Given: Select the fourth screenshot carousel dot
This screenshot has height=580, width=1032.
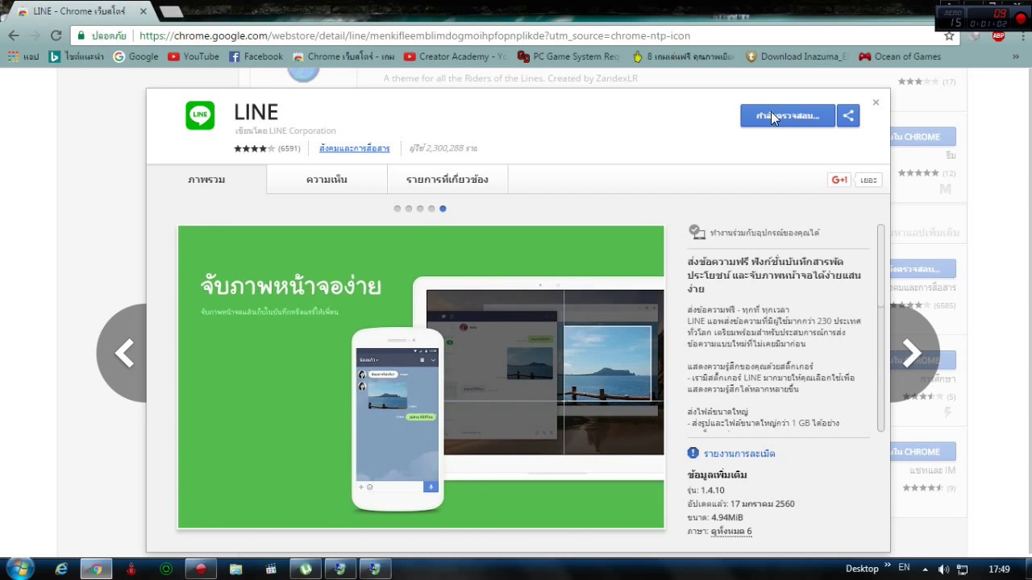Looking at the screenshot, I should [431, 209].
